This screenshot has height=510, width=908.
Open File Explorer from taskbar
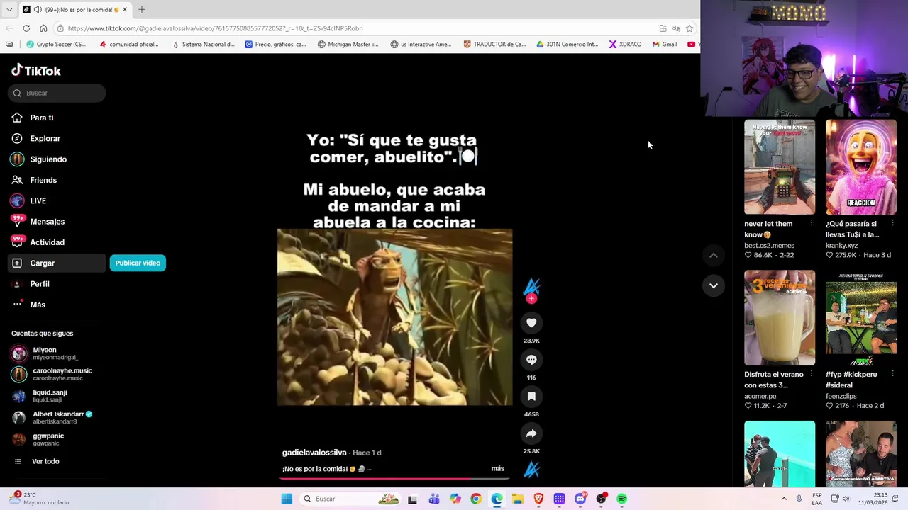tap(518, 499)
